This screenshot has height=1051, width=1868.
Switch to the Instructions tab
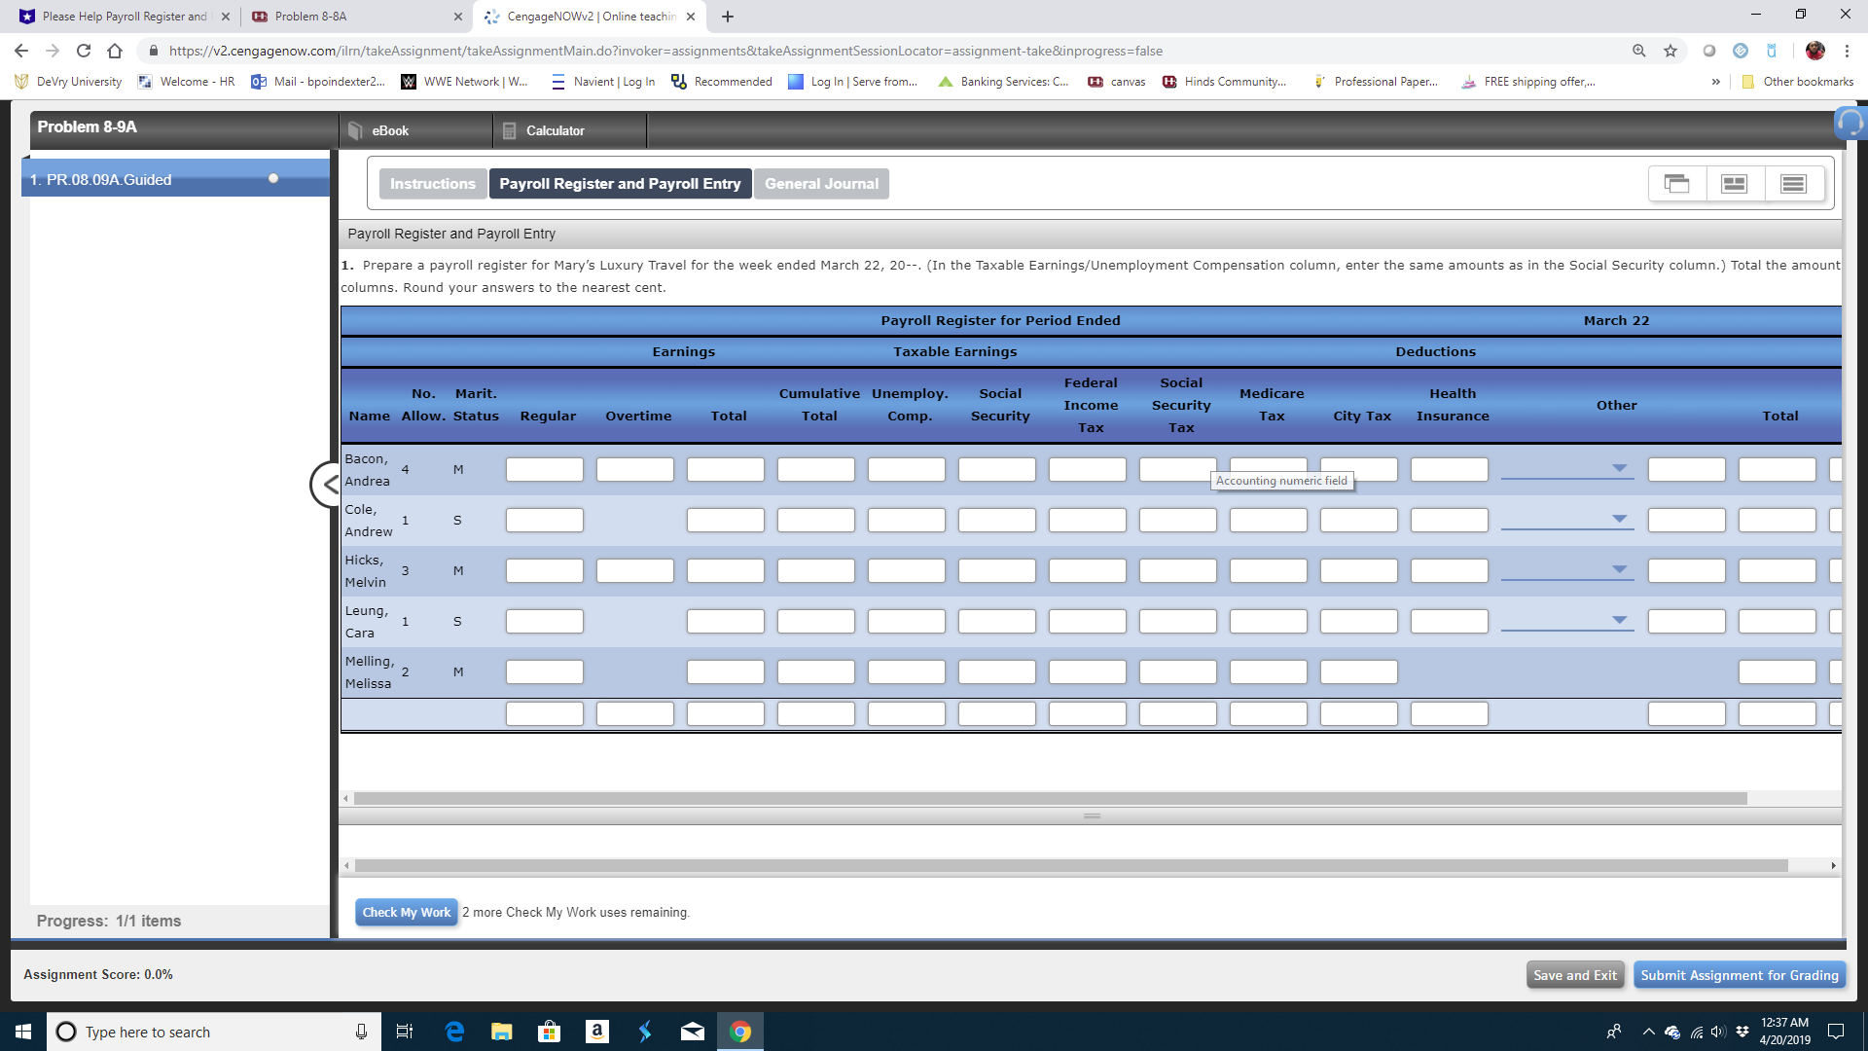(x=432, y=184)
